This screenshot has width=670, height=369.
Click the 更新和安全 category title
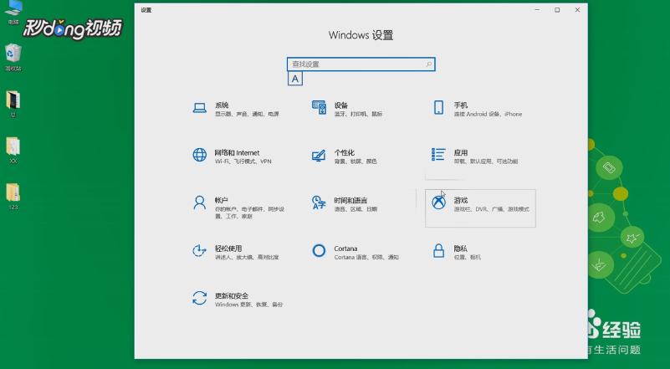(x=232, y=296)
